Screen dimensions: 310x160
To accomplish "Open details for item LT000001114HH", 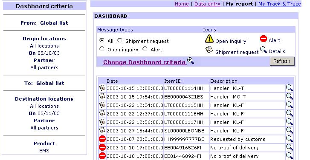I will pyautogui.click(x=289, y=88).
